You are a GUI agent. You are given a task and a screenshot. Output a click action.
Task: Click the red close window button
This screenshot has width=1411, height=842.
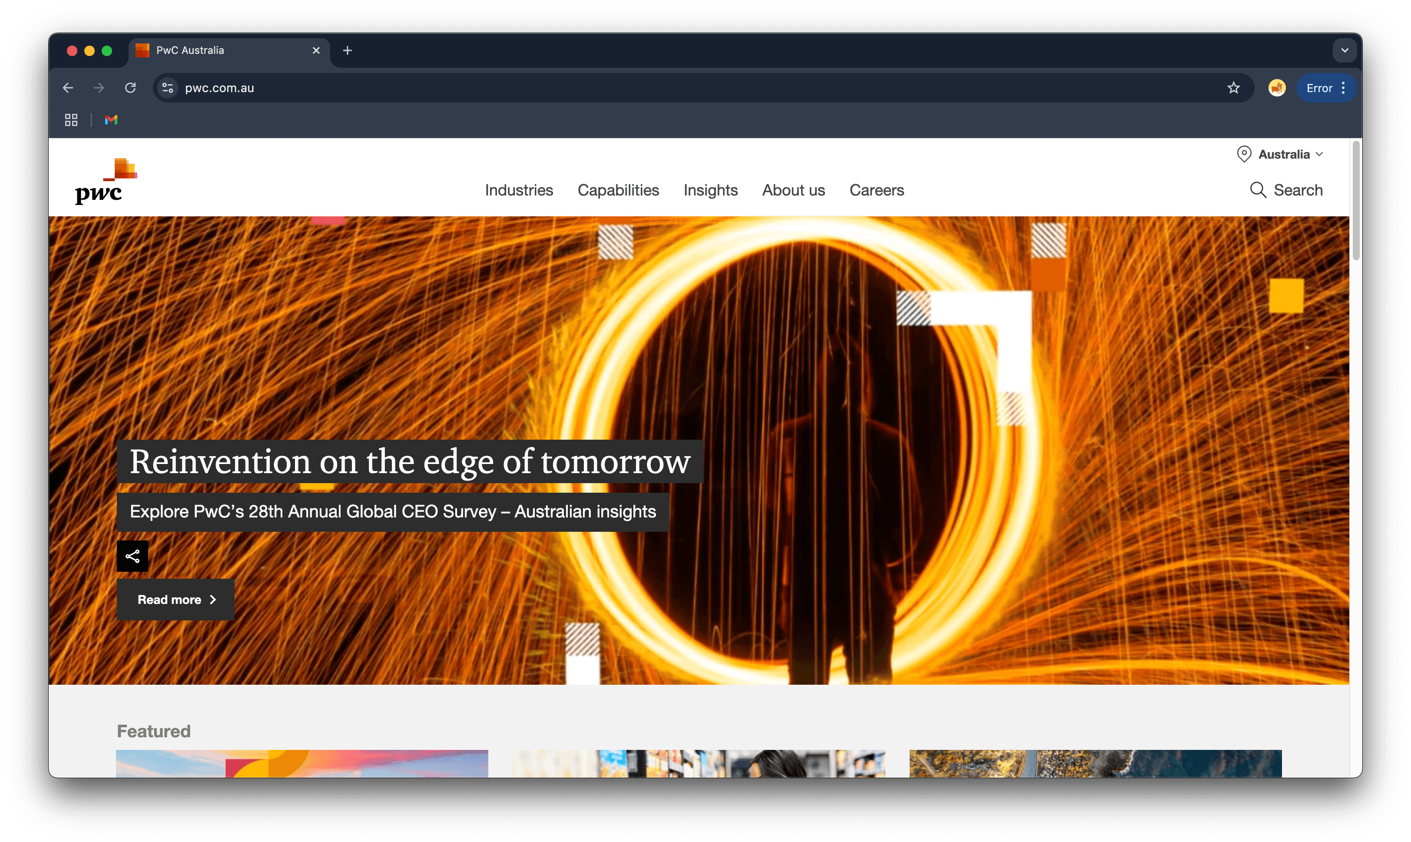[72, 50]
